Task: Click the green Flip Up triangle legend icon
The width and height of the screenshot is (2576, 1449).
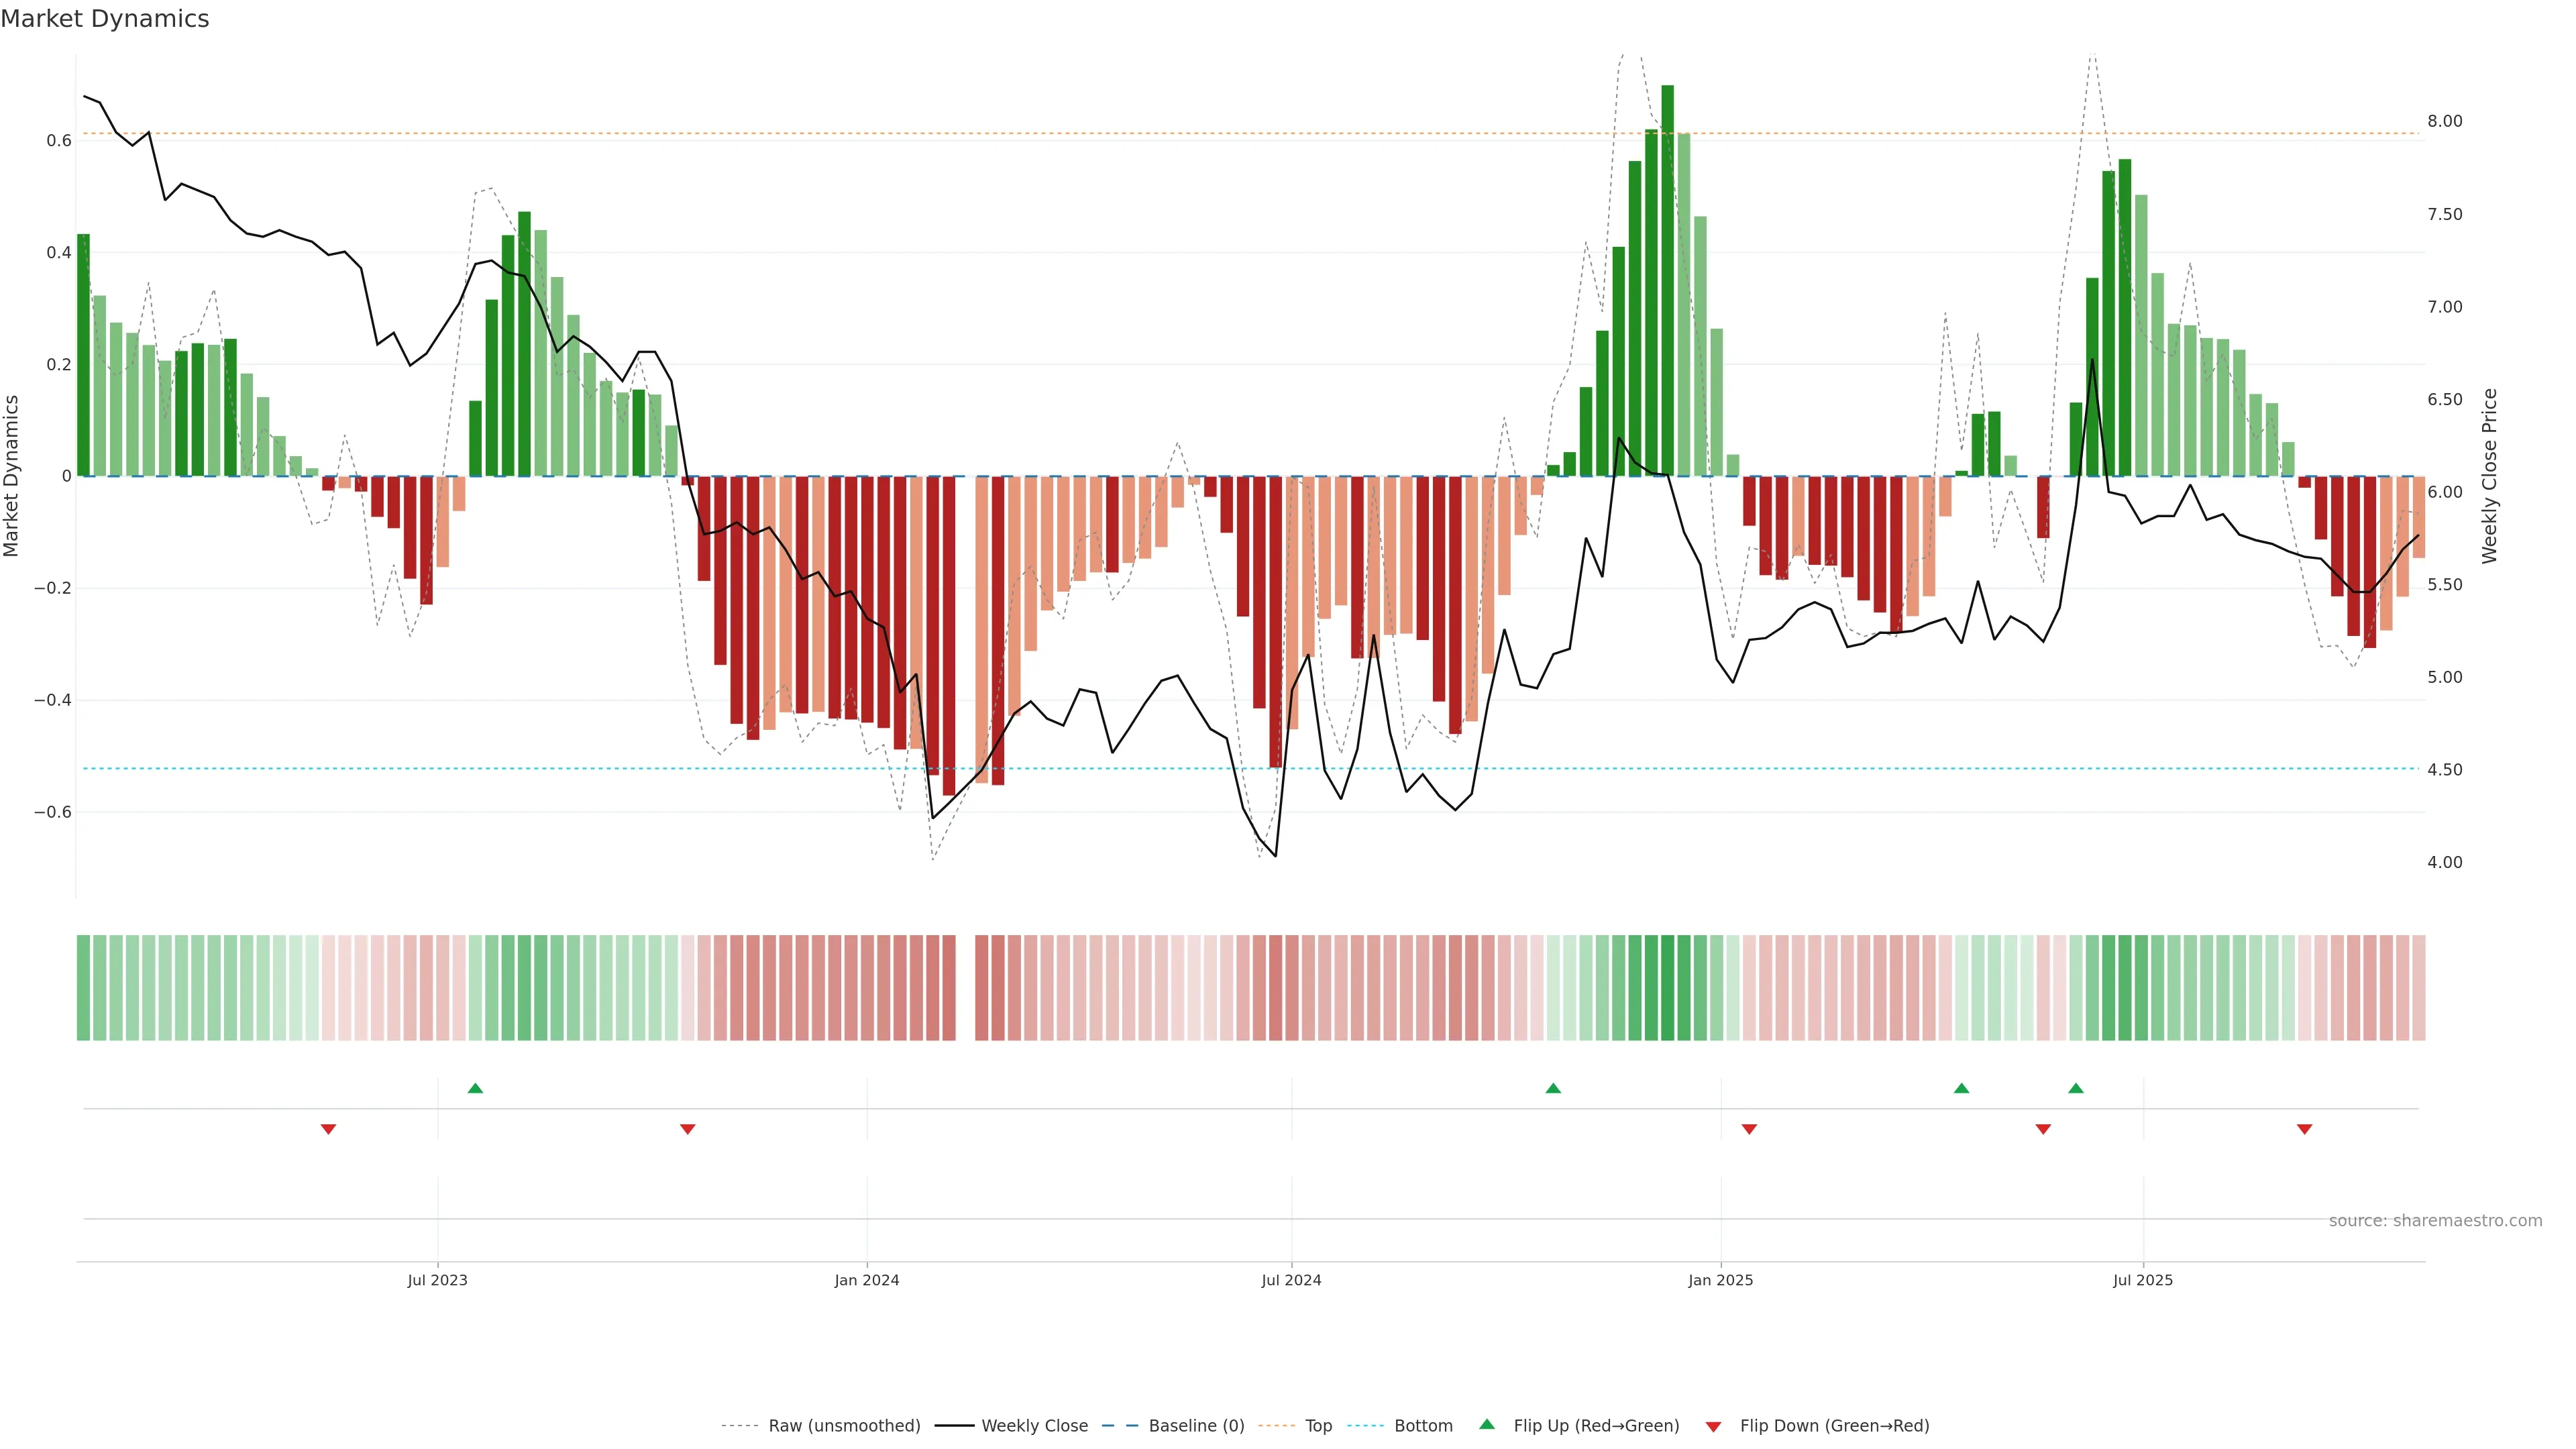Action: point(1487,1424)
